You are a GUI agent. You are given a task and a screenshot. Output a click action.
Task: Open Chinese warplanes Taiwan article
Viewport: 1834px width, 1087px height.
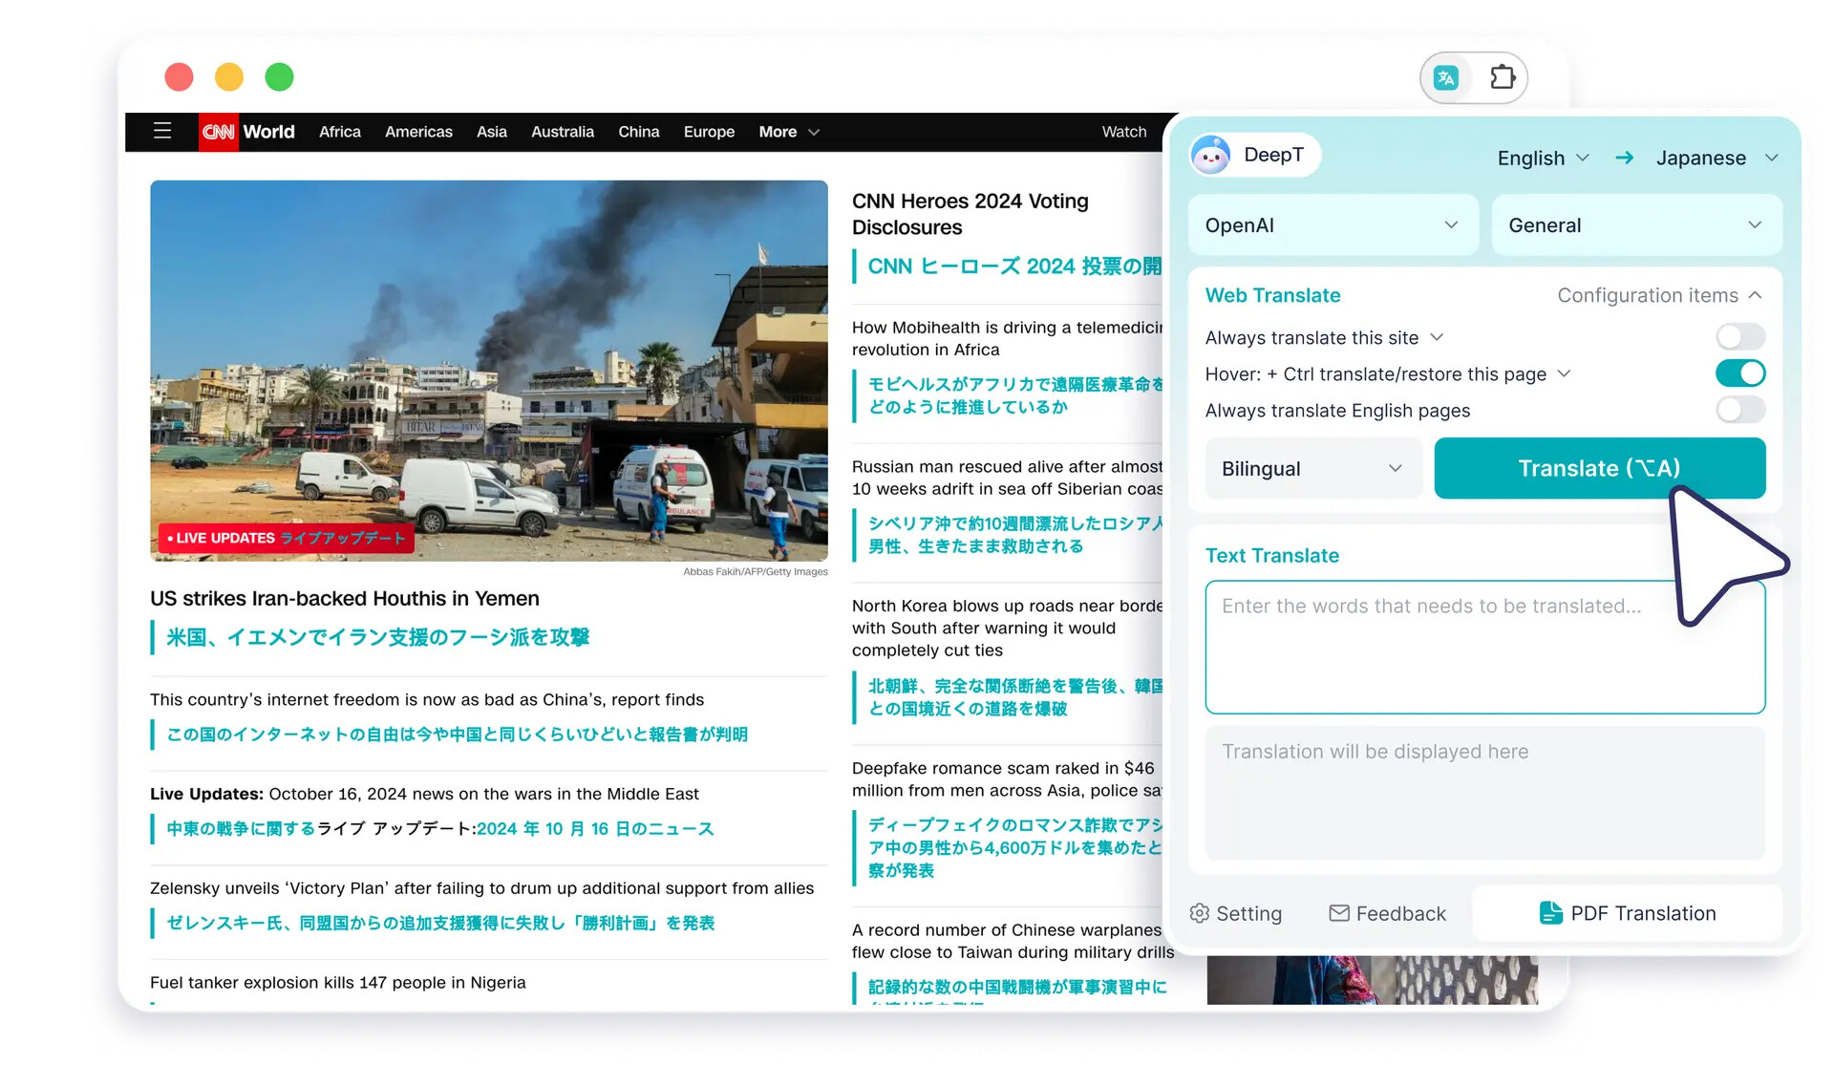pos(1013,941)
